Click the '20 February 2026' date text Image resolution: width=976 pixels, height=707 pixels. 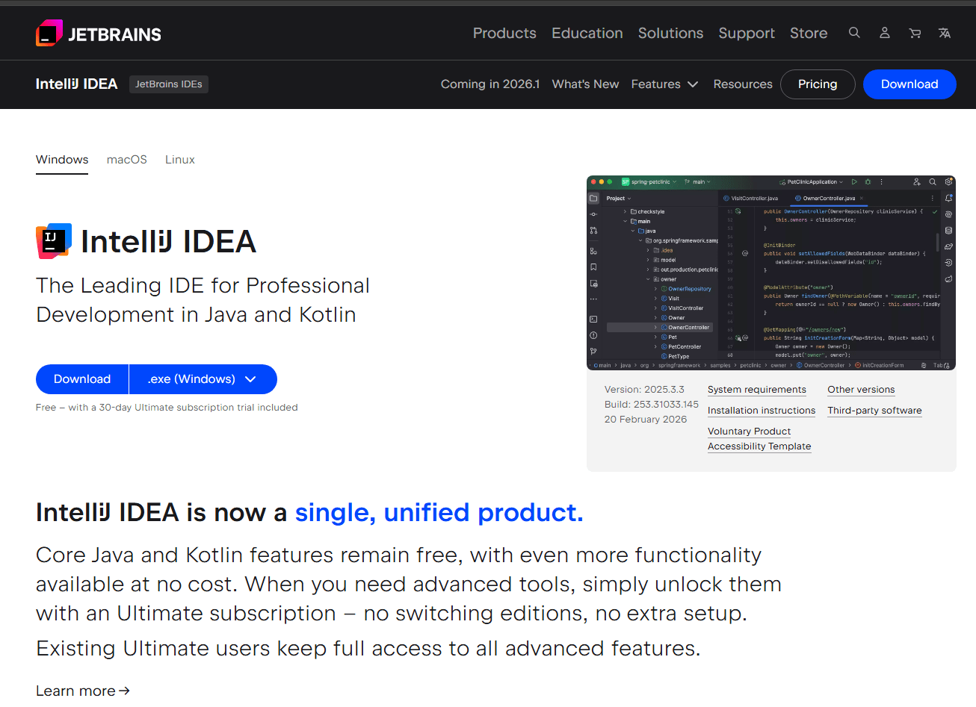click(646, 420)
